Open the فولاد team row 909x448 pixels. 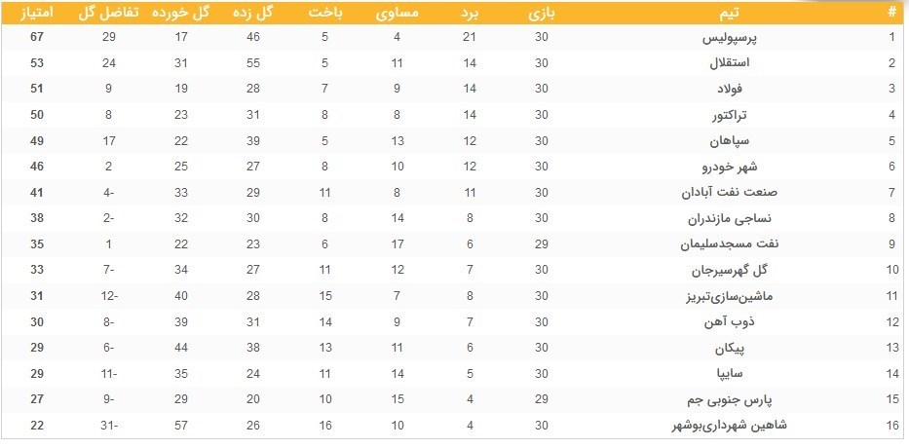click(x=454, y=89)
